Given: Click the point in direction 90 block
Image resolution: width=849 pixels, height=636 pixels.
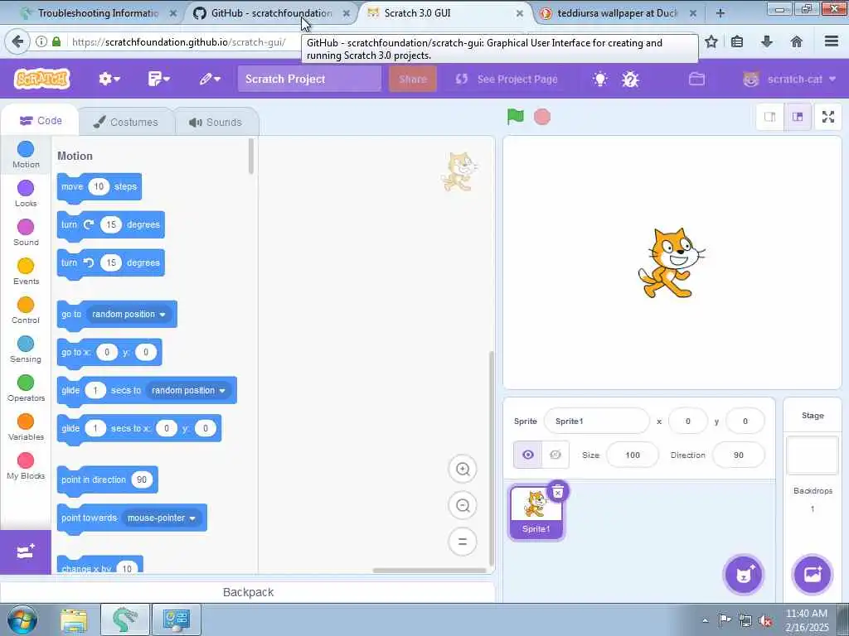Looking at the screenshot, I should [107, 480].
